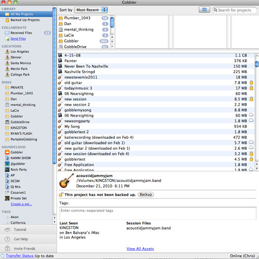Image resolution: width=259 pixels, height=259 pixels.
Task: Click the disk browser scrollbar thumb
Action: click(x=112, y=22)
